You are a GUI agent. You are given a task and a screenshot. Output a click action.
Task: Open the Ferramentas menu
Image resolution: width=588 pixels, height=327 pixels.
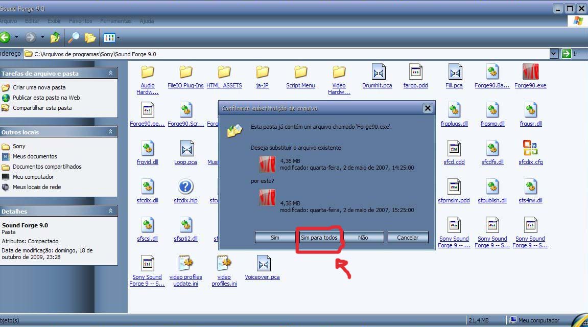click(116, 21)
